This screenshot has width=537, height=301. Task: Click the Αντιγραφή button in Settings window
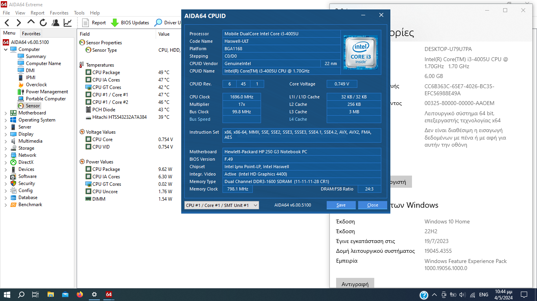coord(355,284)
